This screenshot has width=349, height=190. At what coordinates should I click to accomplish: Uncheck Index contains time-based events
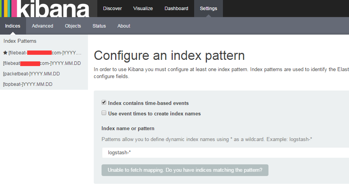coord(104,102)
